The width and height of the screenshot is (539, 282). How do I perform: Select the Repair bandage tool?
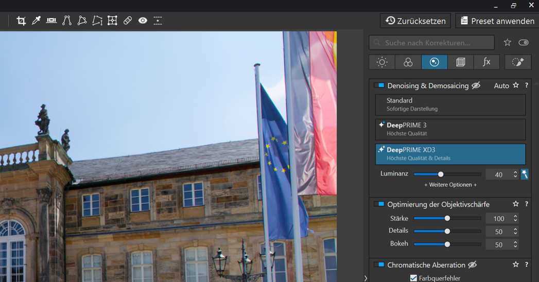pyautogui.click(x=128, y=21)
